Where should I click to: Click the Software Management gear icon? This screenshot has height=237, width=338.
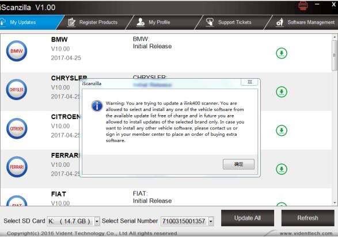click(x=280, y=22)
